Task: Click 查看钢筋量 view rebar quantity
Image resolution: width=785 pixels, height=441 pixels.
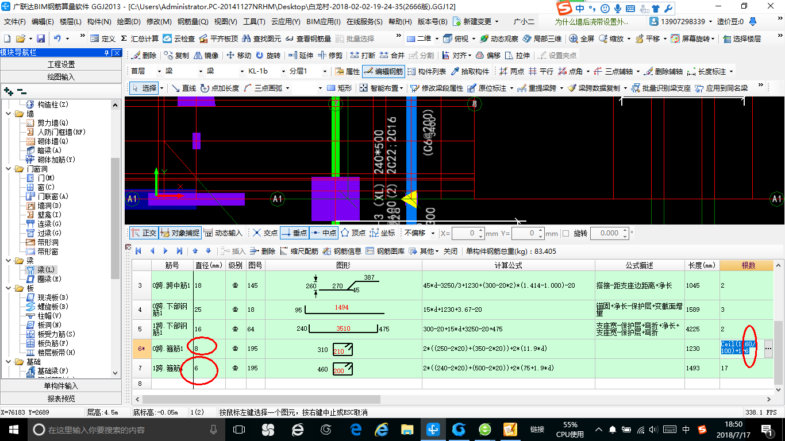Action: pyautogui.click(x=308, y=38)
